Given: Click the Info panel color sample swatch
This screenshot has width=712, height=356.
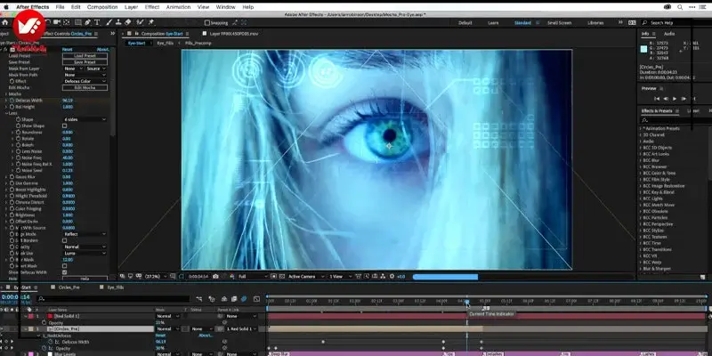Looking at the screenshot, I should tap(643, 50).
